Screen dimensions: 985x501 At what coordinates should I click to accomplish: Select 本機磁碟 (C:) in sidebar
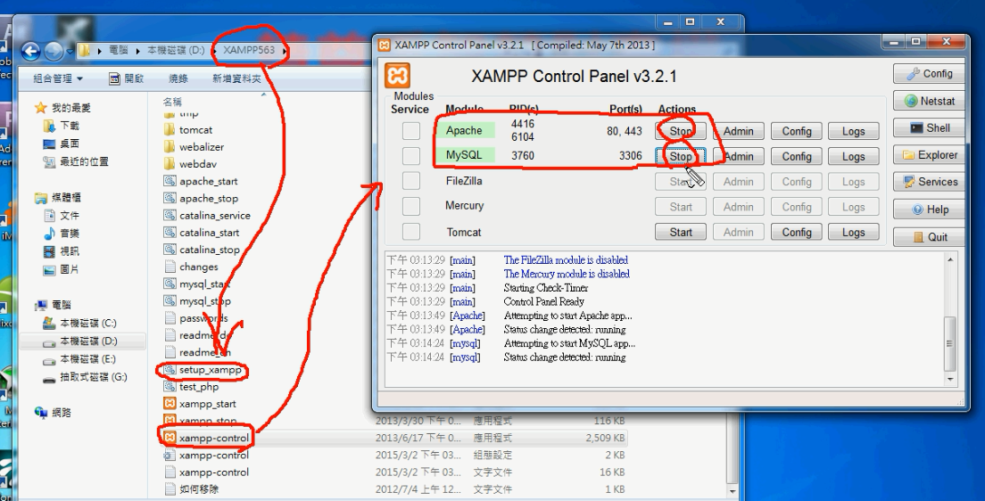79,324
